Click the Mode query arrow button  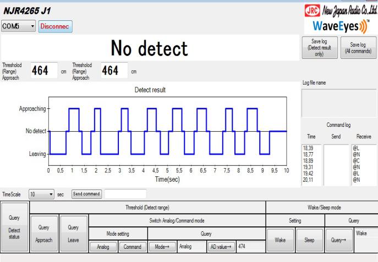point(162,247)
